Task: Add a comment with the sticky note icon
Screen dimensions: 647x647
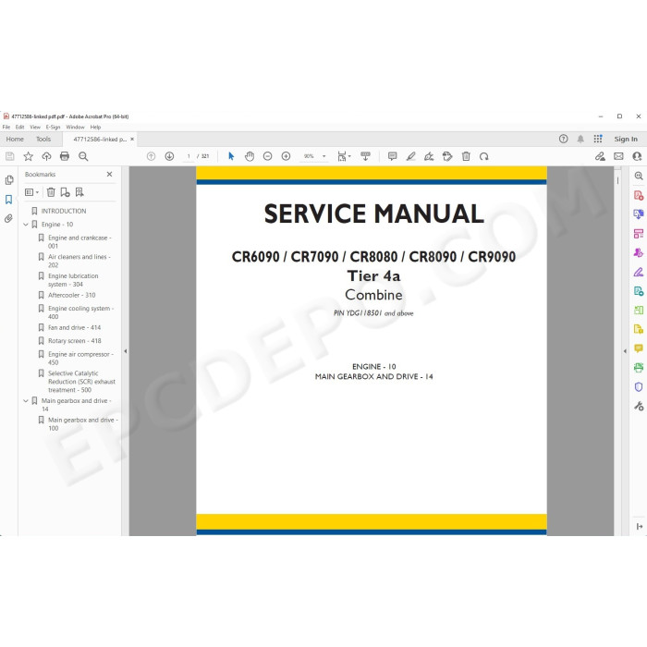Action: (393, 156)
